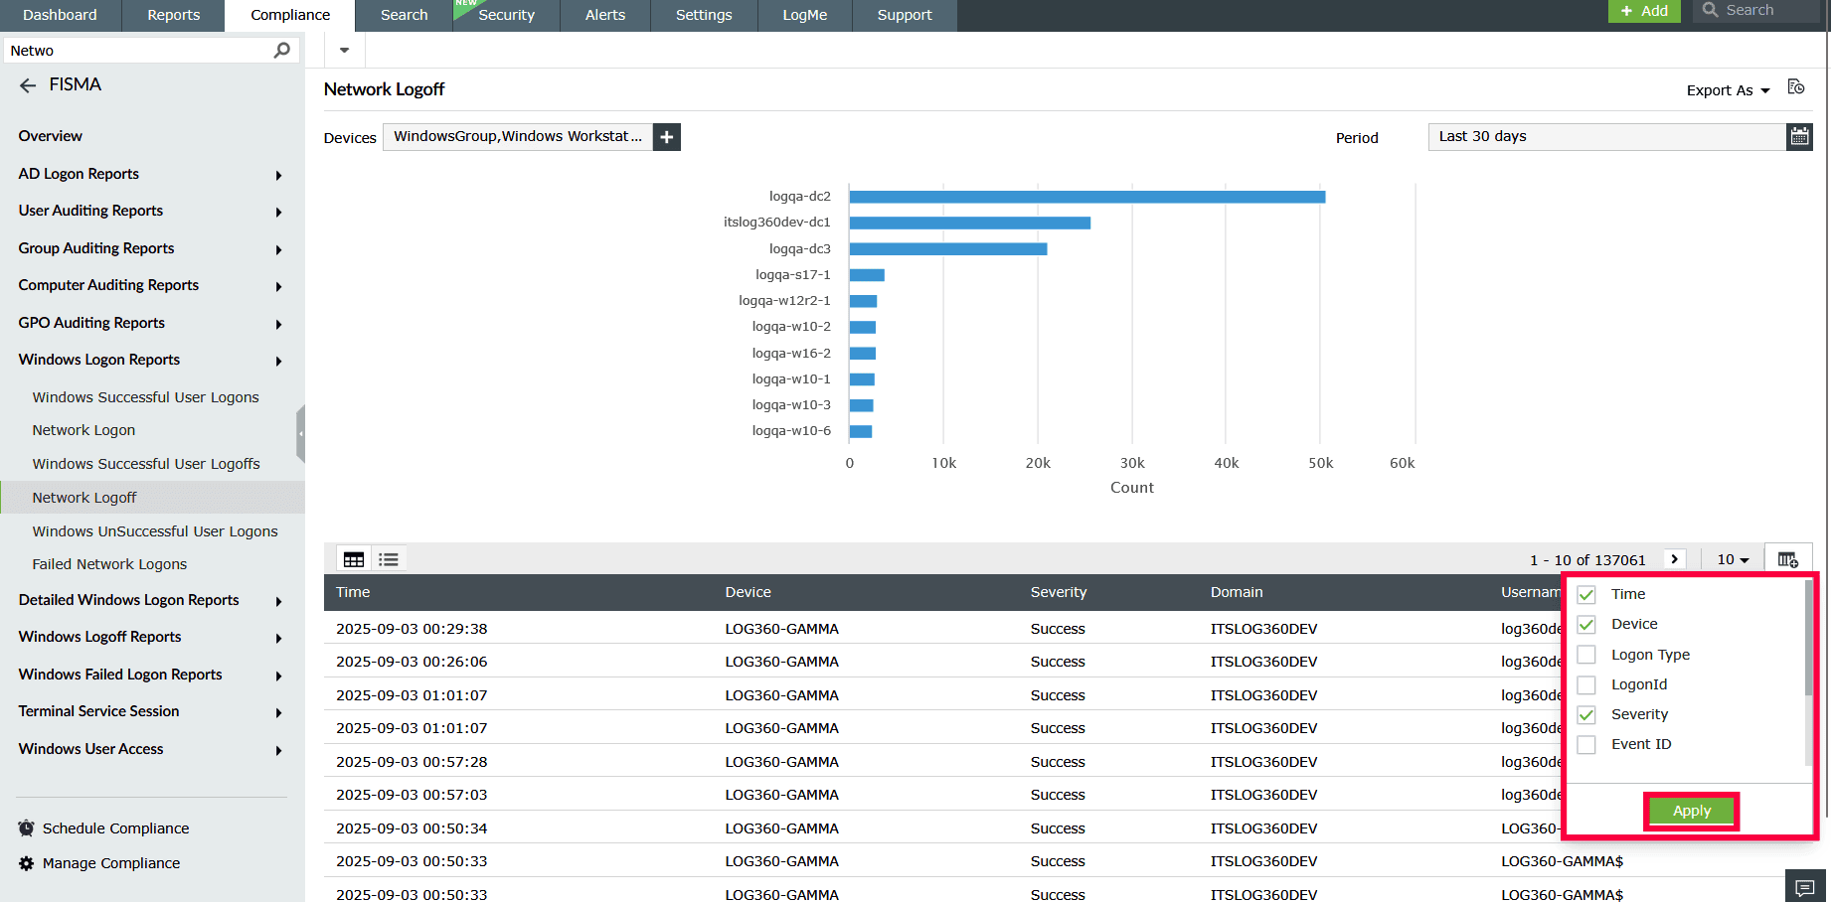The image size is (1831, 902).
Task: Click the magnifier icon in sidebar search
Action: pyautogui.click(x=282, y=51)
